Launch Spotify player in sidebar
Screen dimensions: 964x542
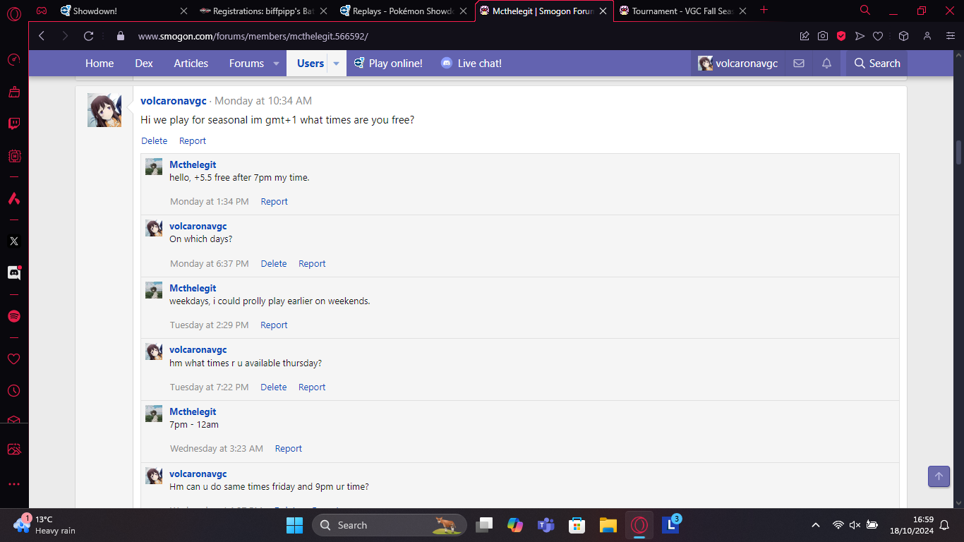point(14,316)
